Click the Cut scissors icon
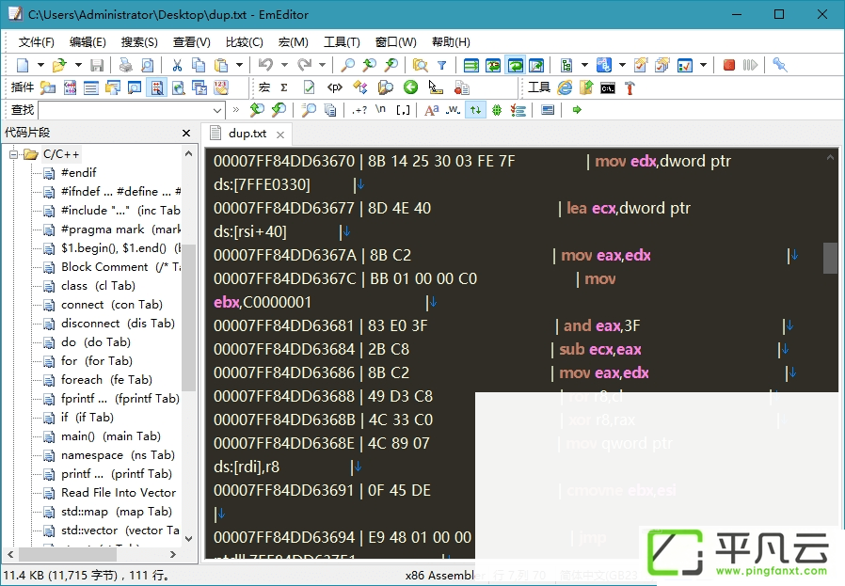Screen dimensions: 845x586 click(x=177, y=65)
